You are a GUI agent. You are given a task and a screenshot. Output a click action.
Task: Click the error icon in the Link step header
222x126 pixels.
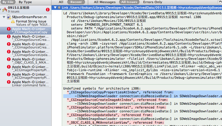point(59,8)
